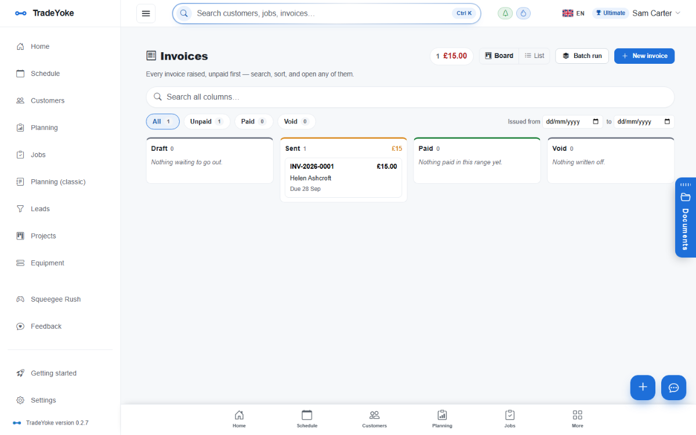
Task: Go to Jobs in the bottom bar
Action: click(x=510, y=419)
